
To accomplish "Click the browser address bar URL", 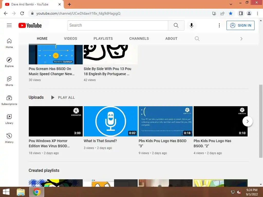I will [78, 13].
